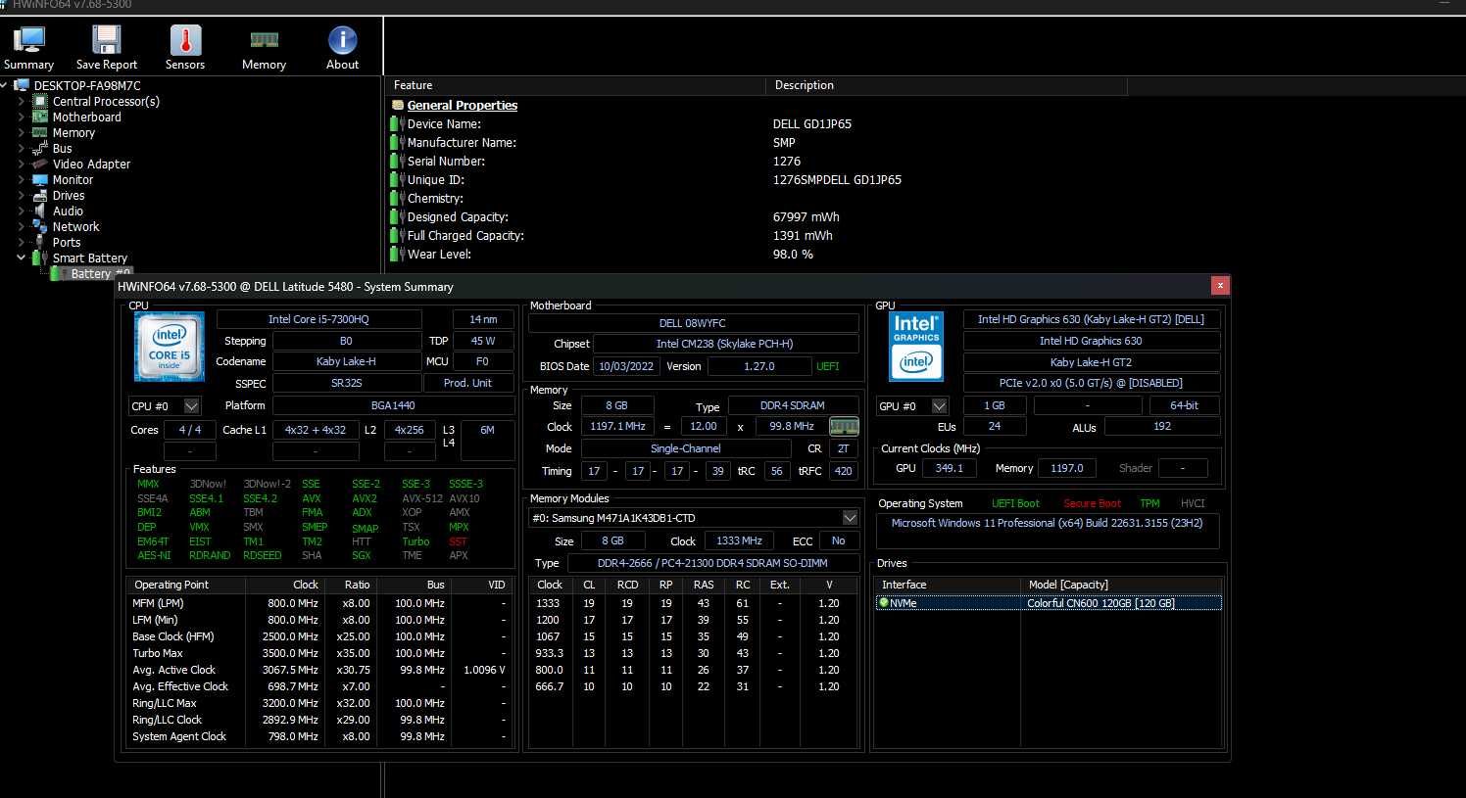Click the Intel Core i5 CPU logo
This screenshot has width=1466, height=798.
(x=170, y=347)
